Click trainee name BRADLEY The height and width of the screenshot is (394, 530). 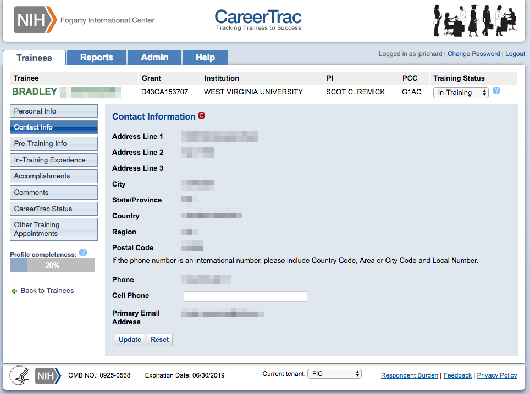click(x=35, y=92)
